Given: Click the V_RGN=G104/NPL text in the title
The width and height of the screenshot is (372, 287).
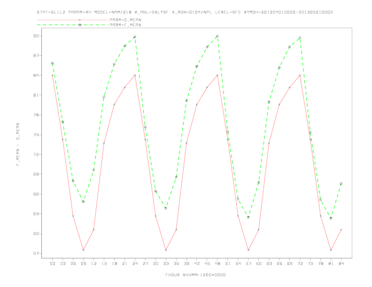Looking at the screenshot, I should [192, 12].
